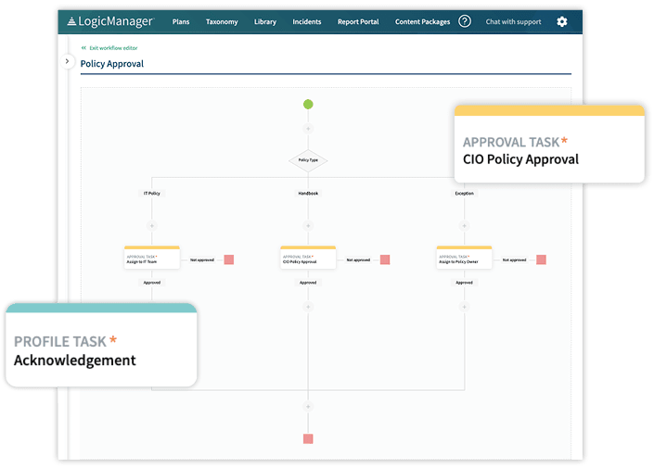Click Approved label under CIO Policy Approval
Image resolution: width=654 pixels, height=468 pixels.
(x=308, y=283)
